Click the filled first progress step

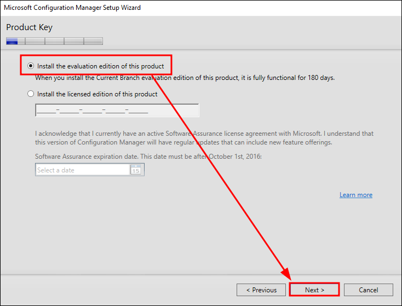(x=15, y=41)
